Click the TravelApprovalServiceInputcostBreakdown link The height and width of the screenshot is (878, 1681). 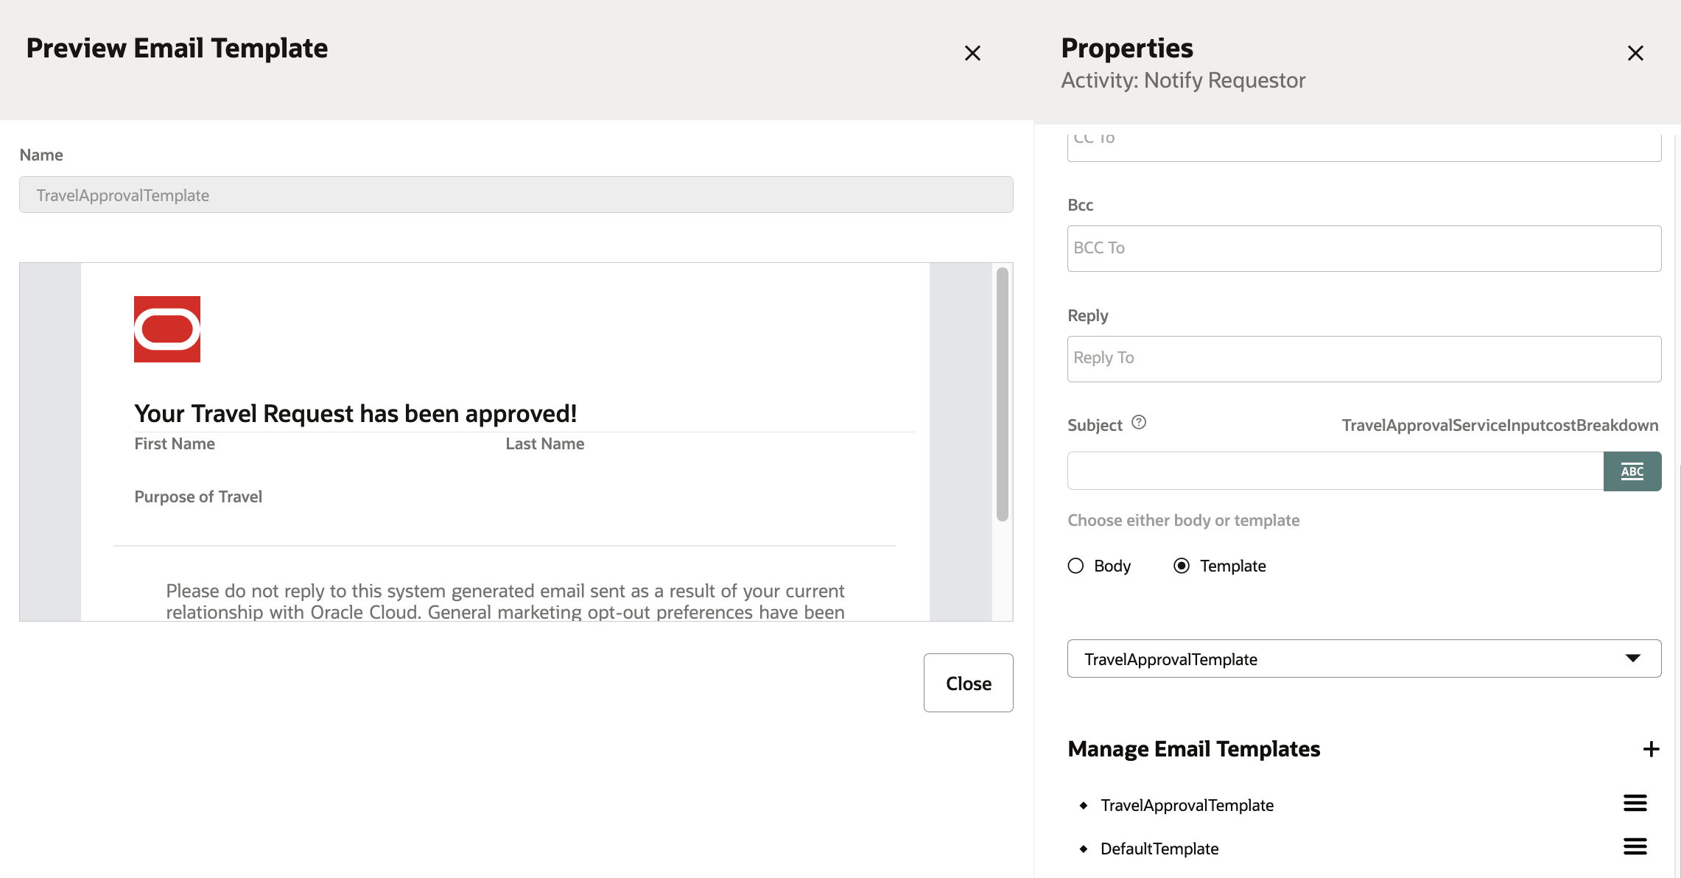pyautogui.click(x=1500, y=424)
